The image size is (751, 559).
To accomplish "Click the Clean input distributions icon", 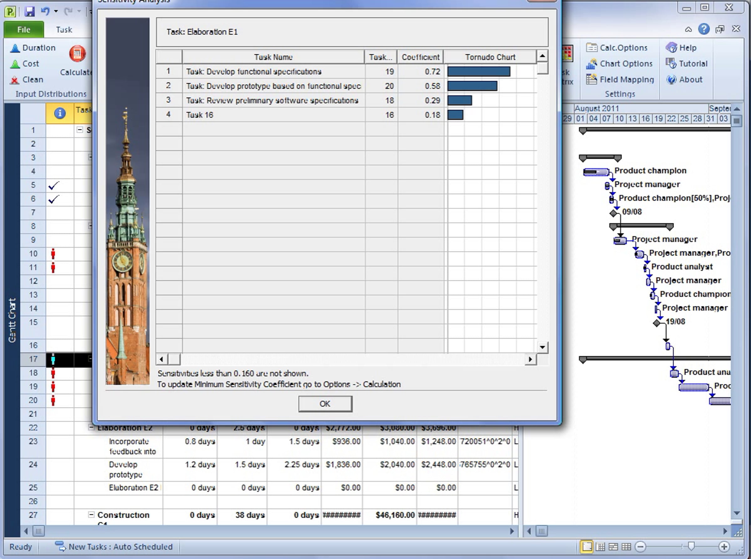I will point(27,79).
